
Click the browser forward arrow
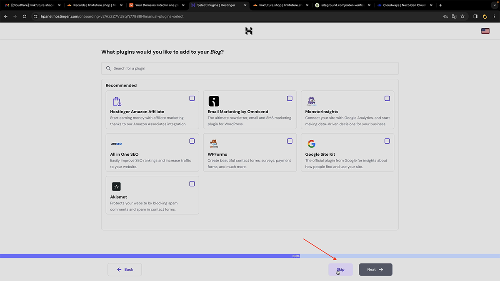[x=15, y=16]
